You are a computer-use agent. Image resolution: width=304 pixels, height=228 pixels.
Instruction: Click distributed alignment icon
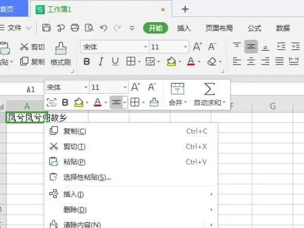click(294, 61)
